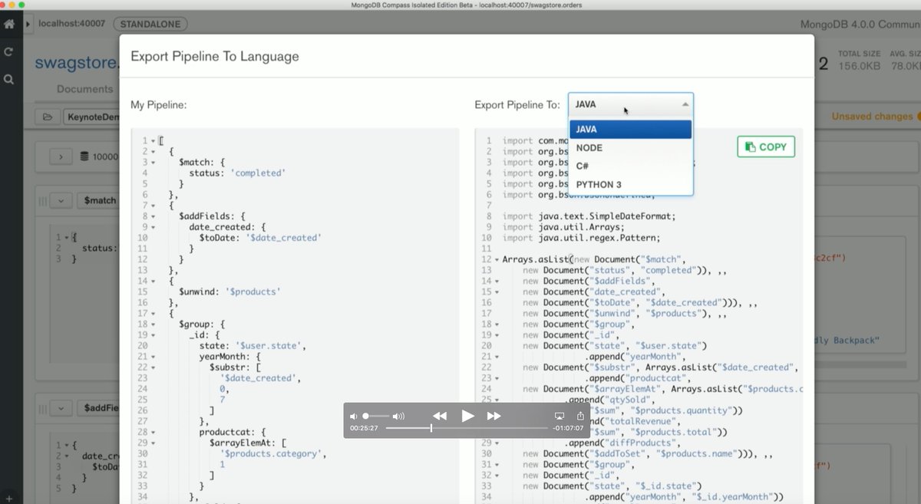Click the AirPlay icon in video player
The height and width of the screenshot is (504, 921).
[560, 416]
